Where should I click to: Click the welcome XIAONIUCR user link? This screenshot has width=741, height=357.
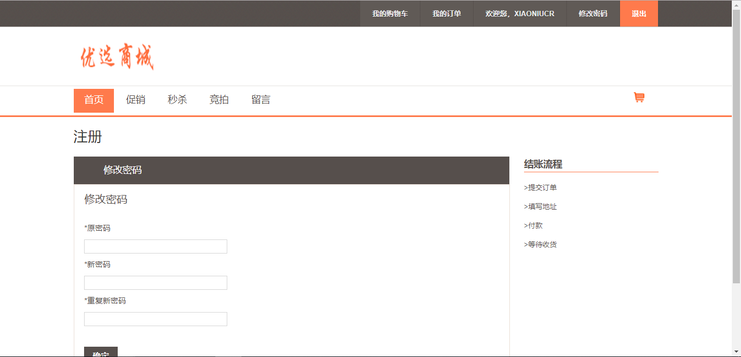click(x=520, y=14)
